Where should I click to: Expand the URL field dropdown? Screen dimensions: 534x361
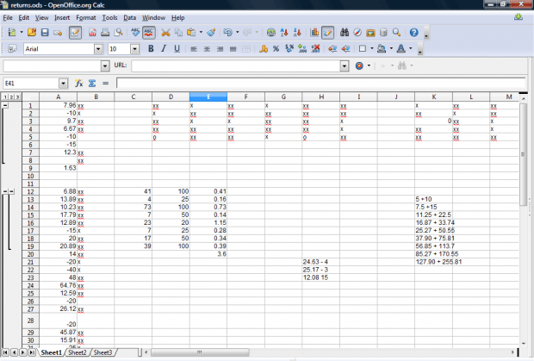click(345, 65)
